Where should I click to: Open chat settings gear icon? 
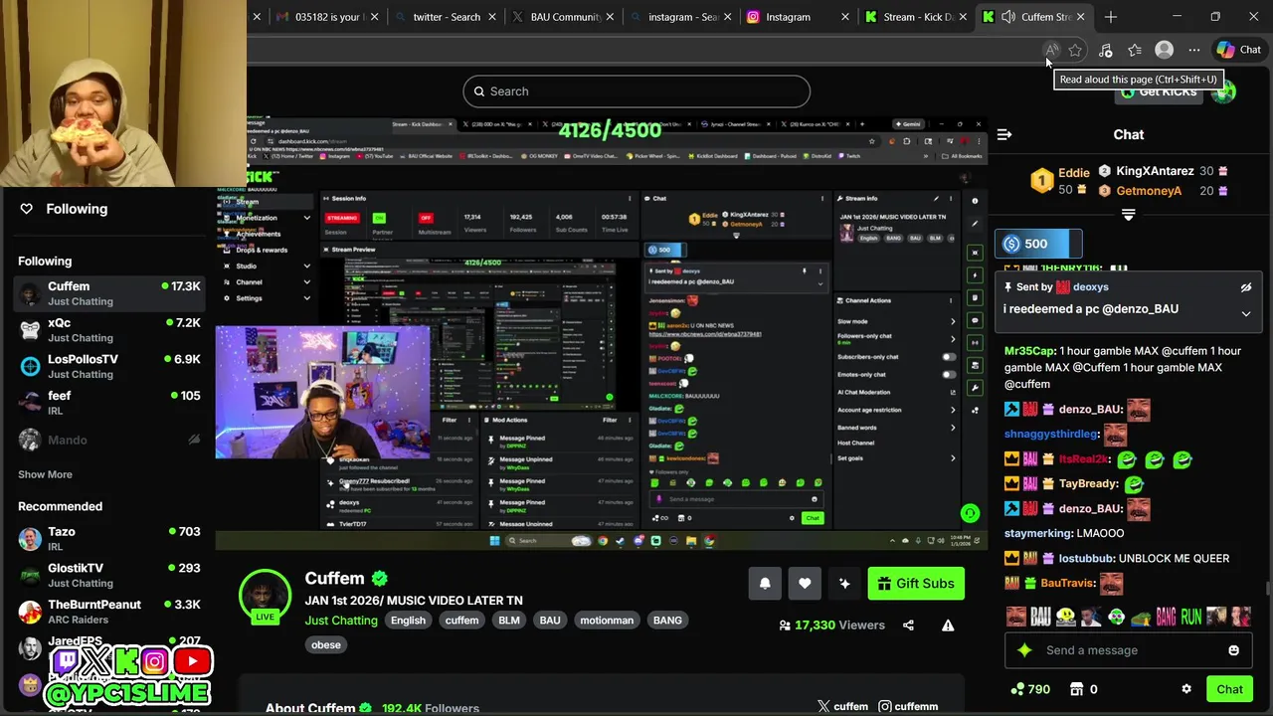point(1185,689)
